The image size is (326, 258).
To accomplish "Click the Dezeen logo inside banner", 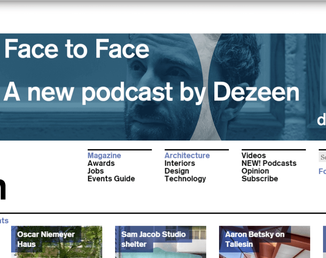I will pyautogui.click(x=321, y=121).
